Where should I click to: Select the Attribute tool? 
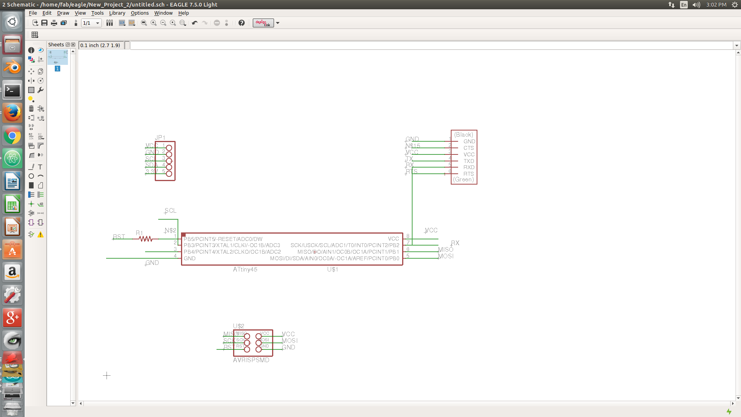click(31, 213)
